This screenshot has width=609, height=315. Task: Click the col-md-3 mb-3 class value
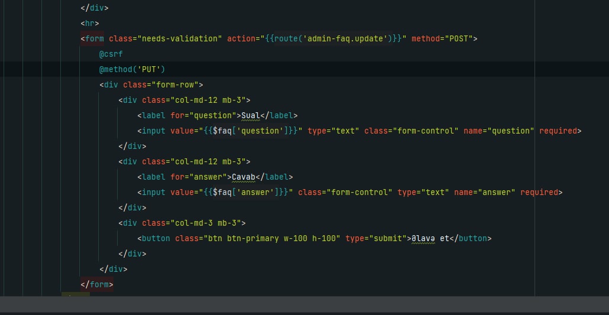[206, 223]
